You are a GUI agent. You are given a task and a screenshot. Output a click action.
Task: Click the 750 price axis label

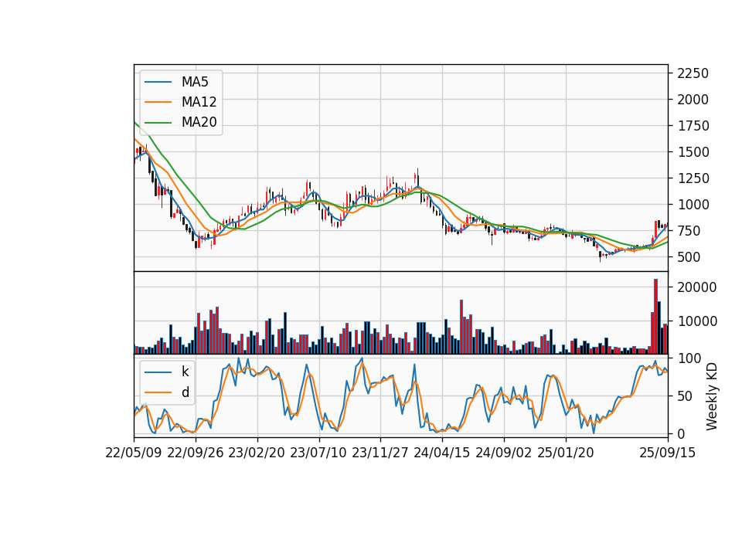[x=689, y=231]
